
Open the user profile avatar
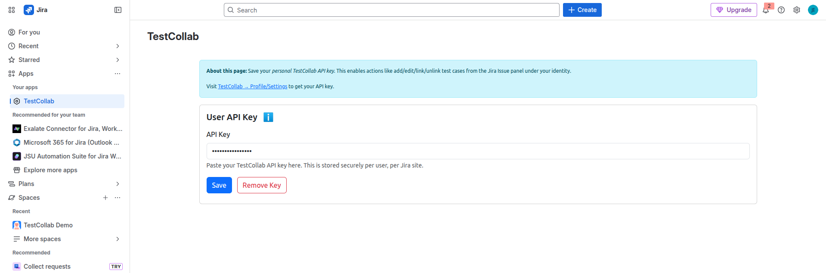[x=813, y=10]
